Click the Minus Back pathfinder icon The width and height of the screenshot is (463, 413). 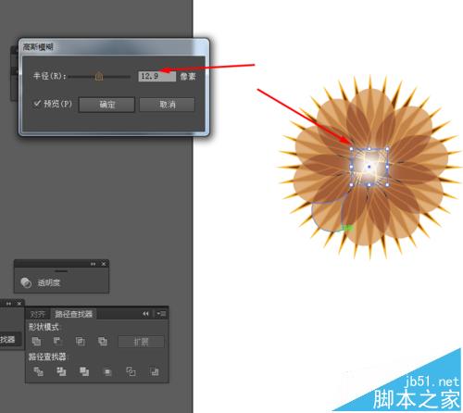click(x=154, y=371)
